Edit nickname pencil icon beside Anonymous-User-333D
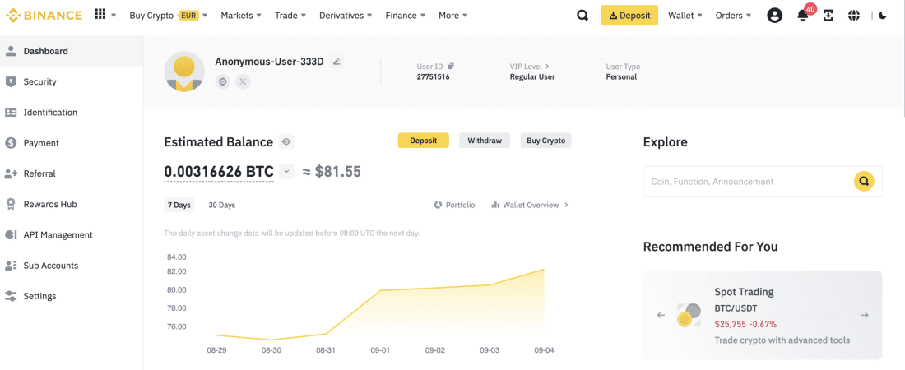Viewport: 905px width, 370px height. (x=336, y=61)
